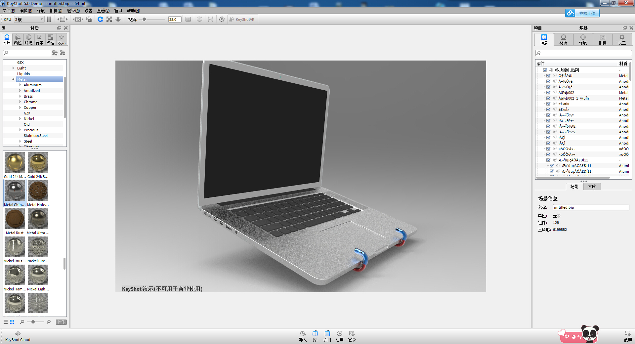Click the blue refresh icon in toolbar

[100, 20]
